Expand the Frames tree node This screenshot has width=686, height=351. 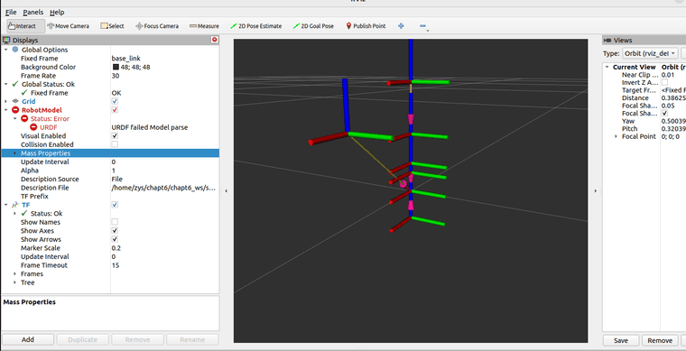14,274
